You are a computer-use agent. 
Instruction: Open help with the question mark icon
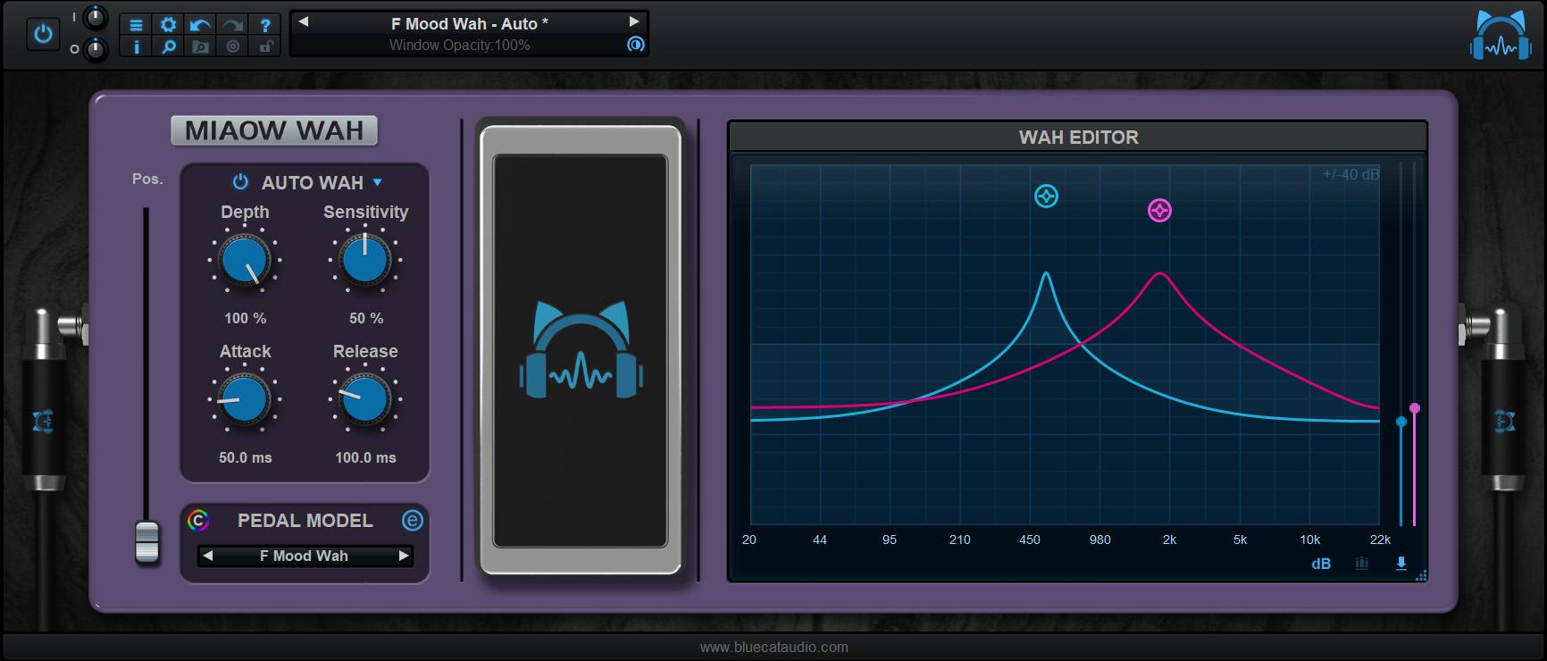[265, 25]
